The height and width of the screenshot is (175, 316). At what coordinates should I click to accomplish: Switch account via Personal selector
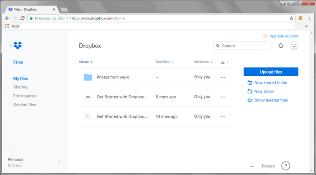tap(34, 162)
